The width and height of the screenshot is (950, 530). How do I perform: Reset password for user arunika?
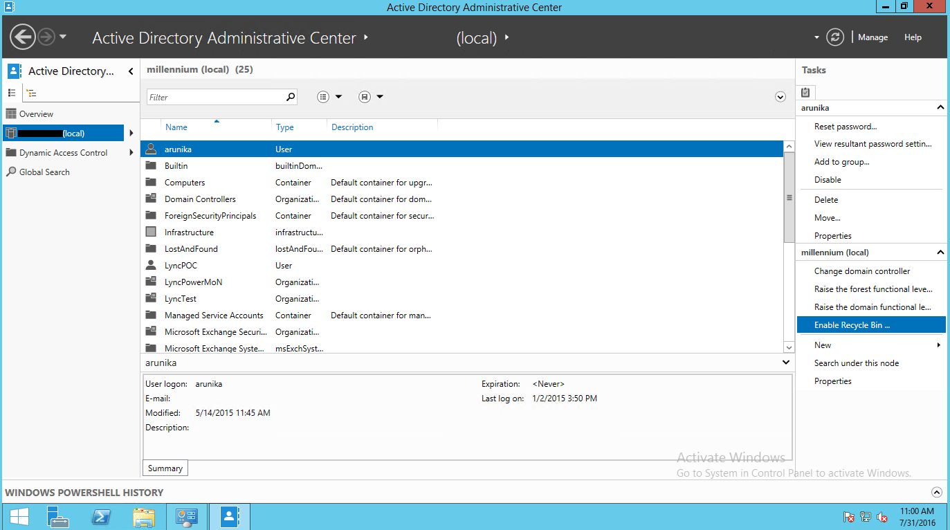pos(847,125)
